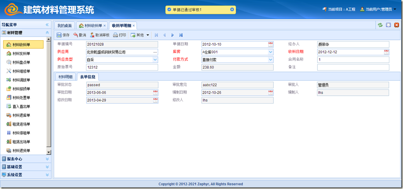
Task: Open calendar picker for 修改日期
Action: pyautogui.click(x=156, y=100)
